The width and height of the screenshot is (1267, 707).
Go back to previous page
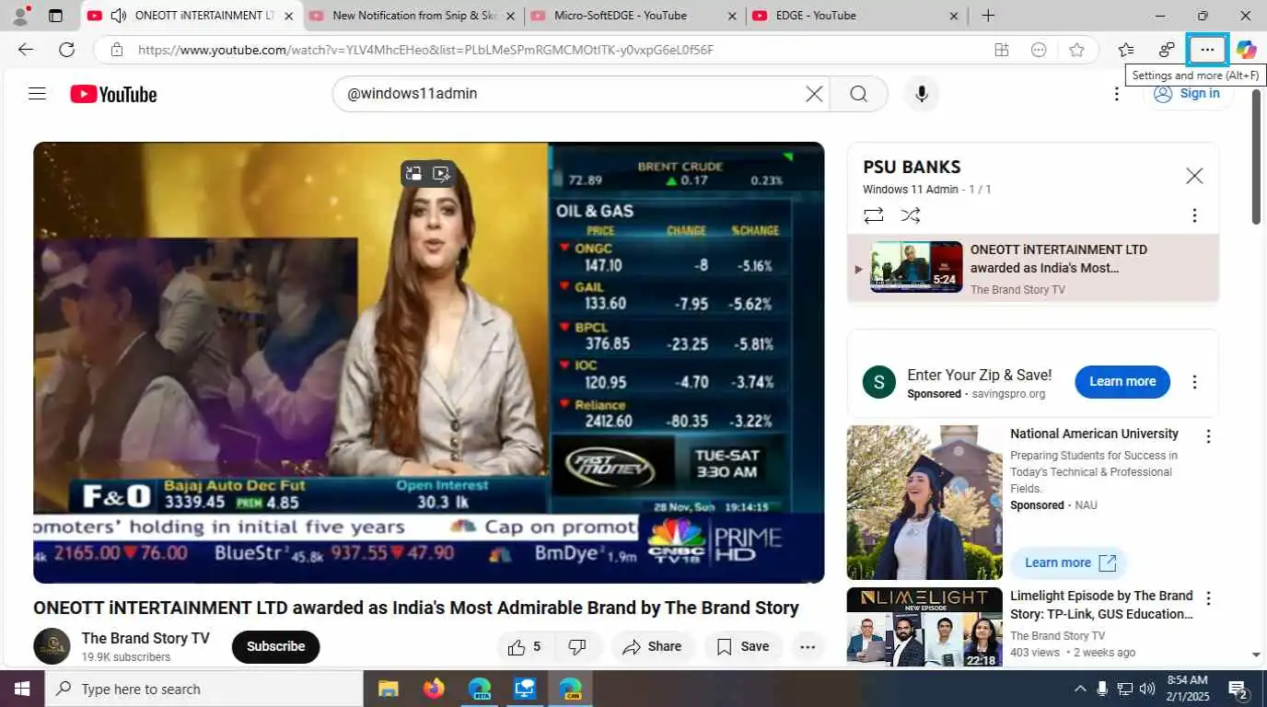[x=26, y=50]
